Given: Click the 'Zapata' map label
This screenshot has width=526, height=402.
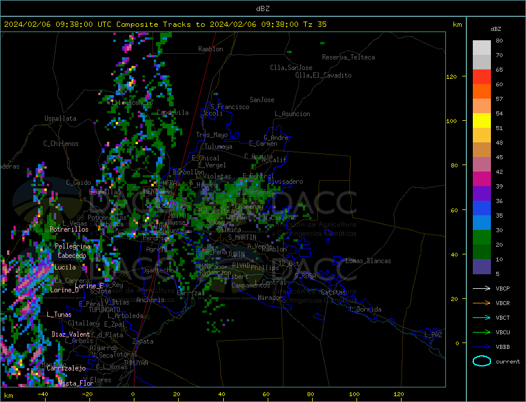Looking at the screenshot, I should (x=143, y=342).
